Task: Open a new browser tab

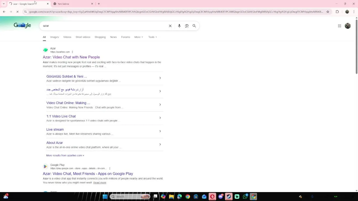Action: pos(99,4)
